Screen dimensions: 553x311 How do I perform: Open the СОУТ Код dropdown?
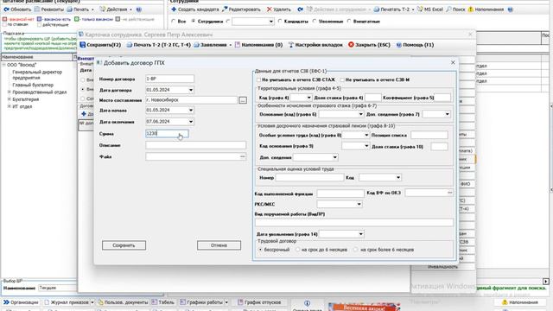(x=397, y=178)
